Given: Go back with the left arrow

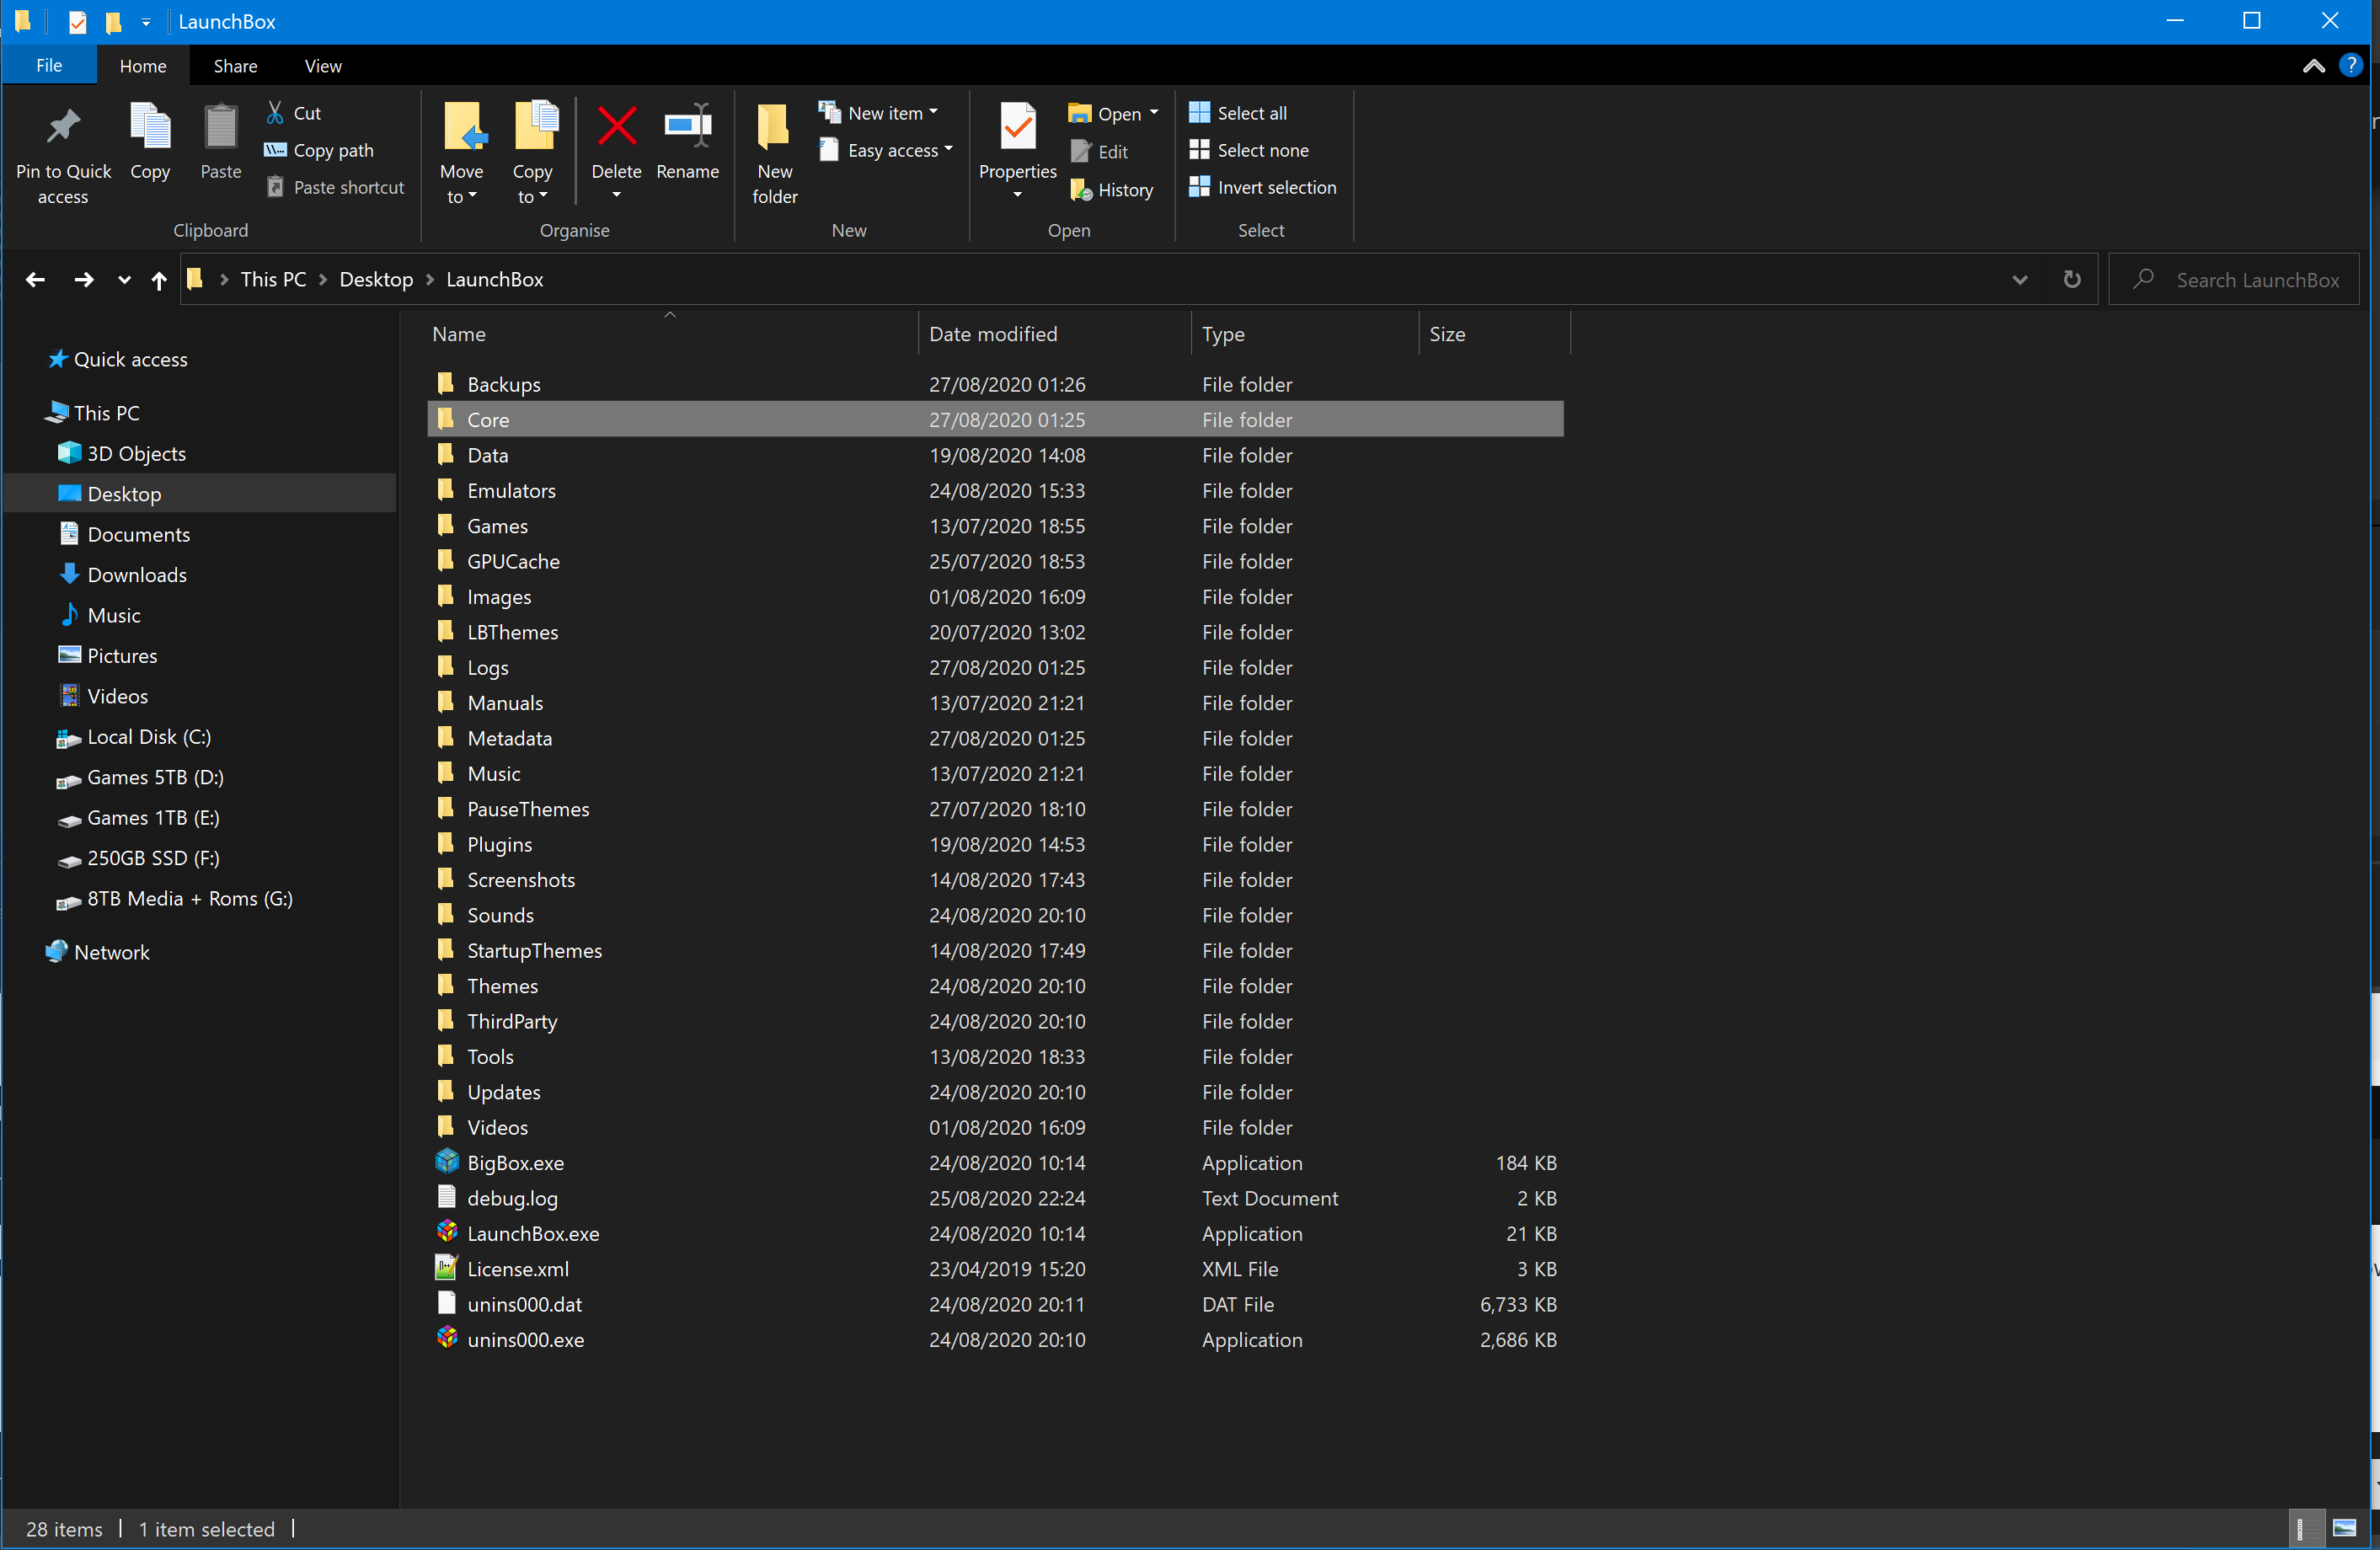Looking at the screenshot, I should 35,280.
